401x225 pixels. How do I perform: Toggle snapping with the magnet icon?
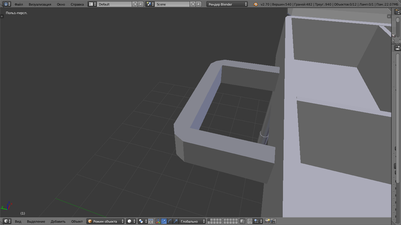(250, 221)
